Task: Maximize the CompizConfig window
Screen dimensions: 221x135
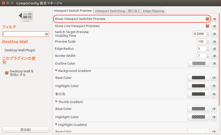Action: click(x=12, y=3)
